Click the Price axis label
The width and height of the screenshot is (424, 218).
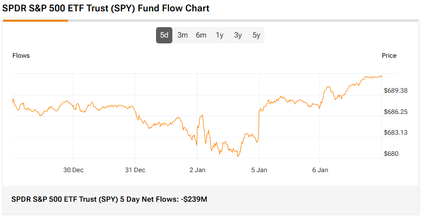tap(389, 56)
